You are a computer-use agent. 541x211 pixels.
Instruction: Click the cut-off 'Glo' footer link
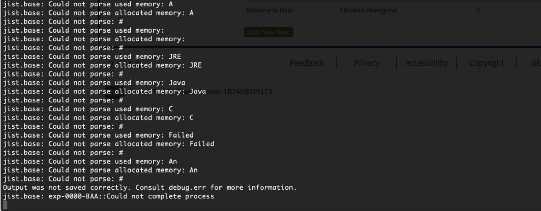[536, 63]
